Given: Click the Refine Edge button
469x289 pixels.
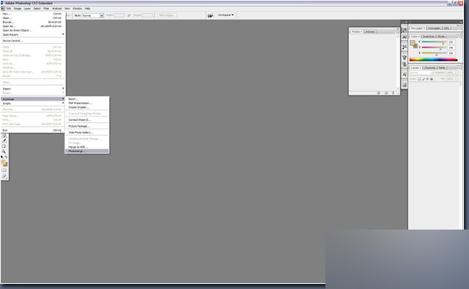Looking at the screenshot, I should click(167, 15).
